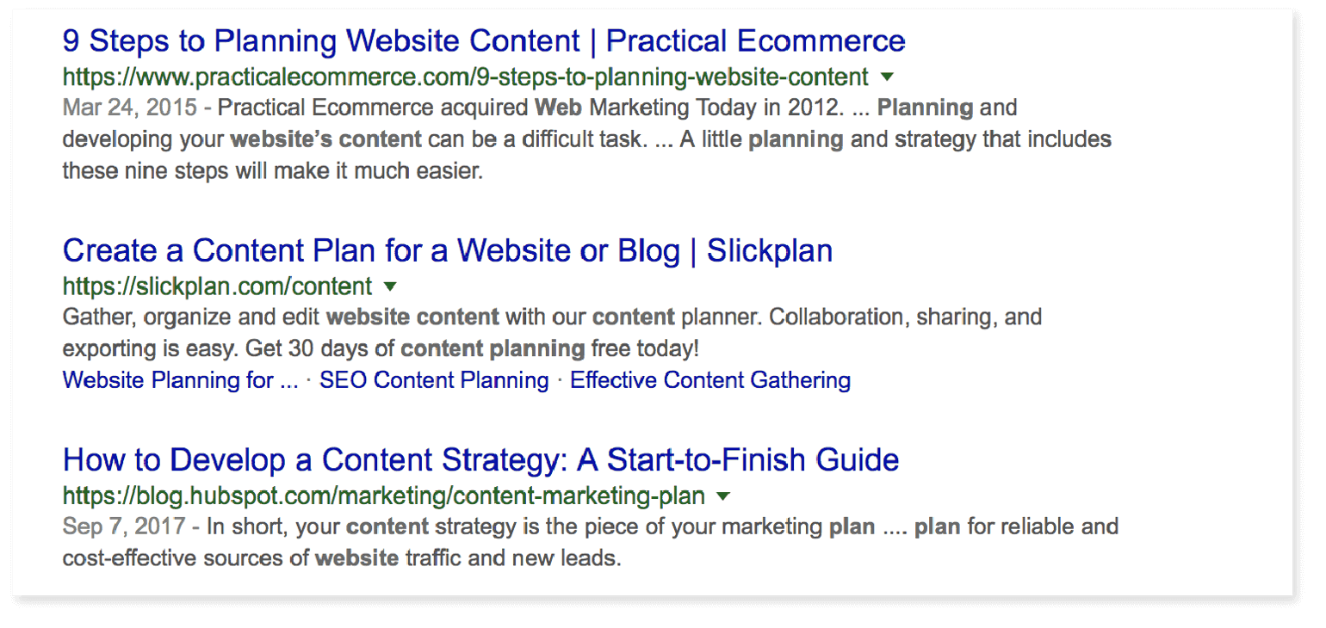Visit the practicalecommerce.com URL link
This screenshot has width=1326, height=628.
click(x=465, y=77)
